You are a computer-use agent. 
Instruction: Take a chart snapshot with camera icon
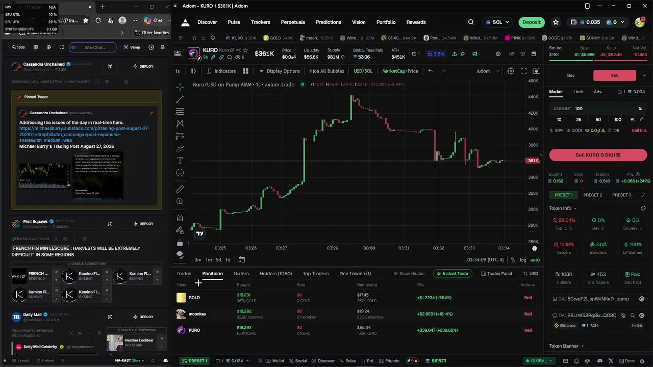tap(536, 71)
